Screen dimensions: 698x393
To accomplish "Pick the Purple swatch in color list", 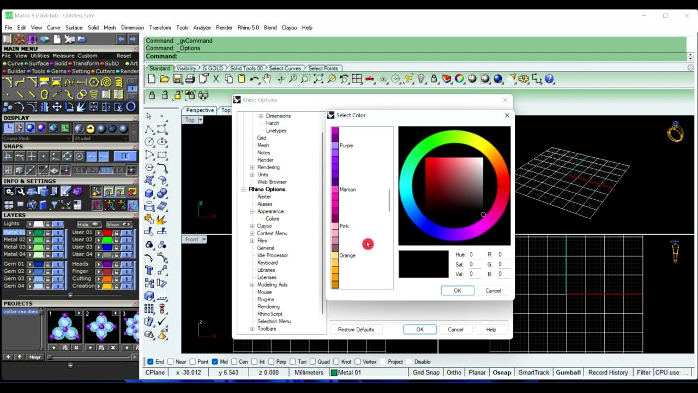I will (335, 146).
